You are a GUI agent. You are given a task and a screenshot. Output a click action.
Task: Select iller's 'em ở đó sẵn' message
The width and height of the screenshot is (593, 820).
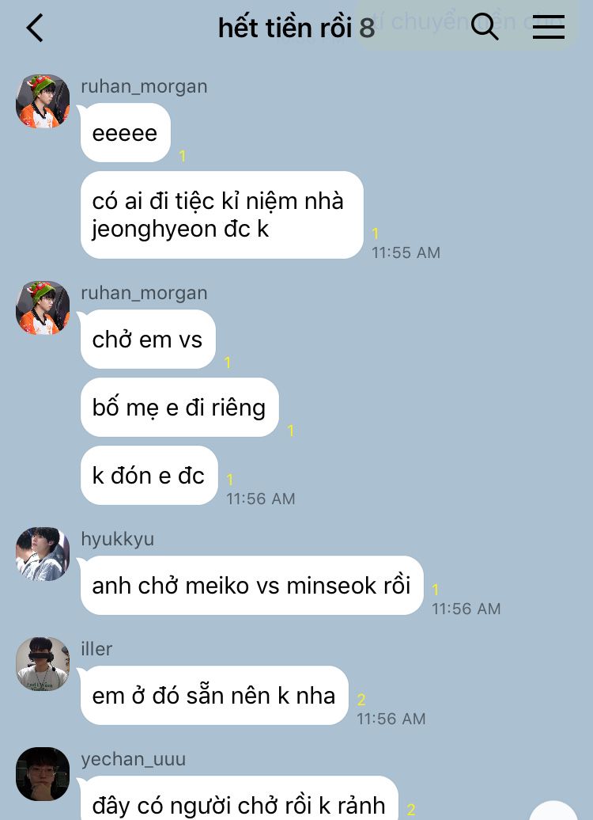(214, 696)
